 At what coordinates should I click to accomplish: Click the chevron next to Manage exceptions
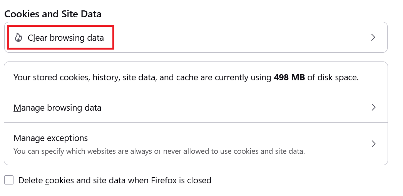click(373, 144)
